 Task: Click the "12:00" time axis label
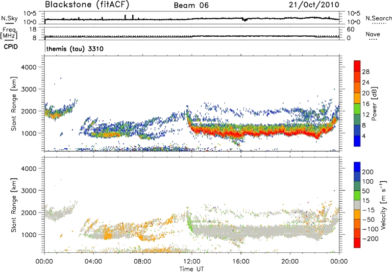tap(192, 262)
